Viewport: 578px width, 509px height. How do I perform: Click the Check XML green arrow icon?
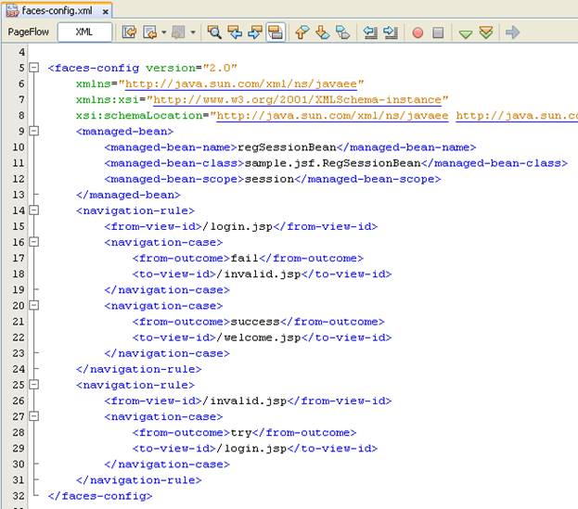pyautogui.click(x=466, y=34)
